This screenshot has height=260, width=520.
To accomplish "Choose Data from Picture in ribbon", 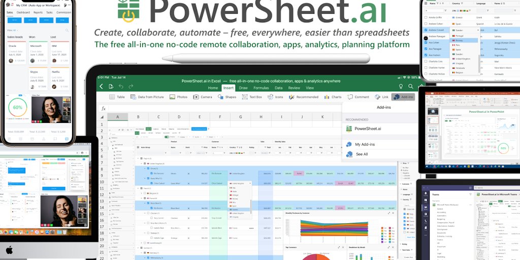I will point(147,97).
